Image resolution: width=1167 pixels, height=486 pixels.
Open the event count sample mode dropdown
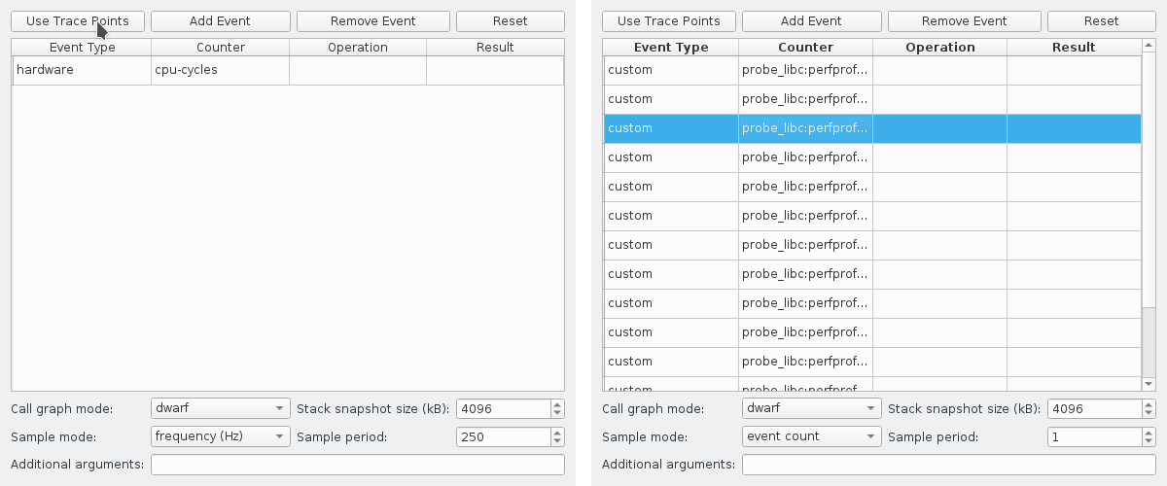[x=812, y=437]
